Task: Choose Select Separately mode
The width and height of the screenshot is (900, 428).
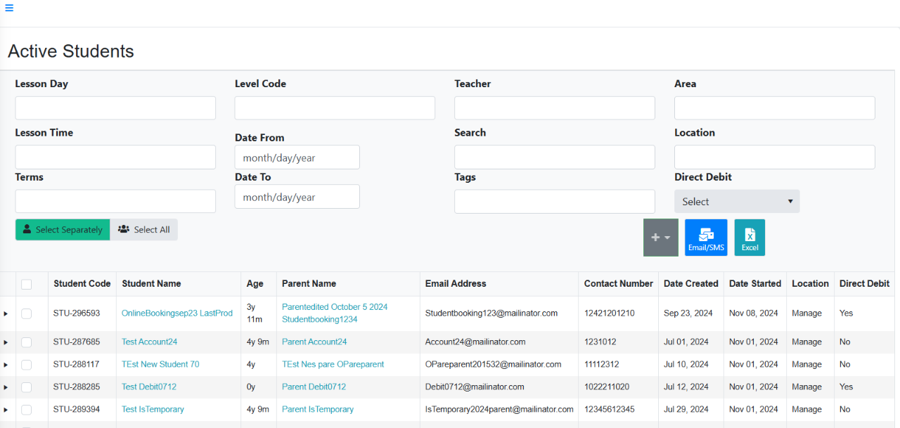Action: point(63,230)
